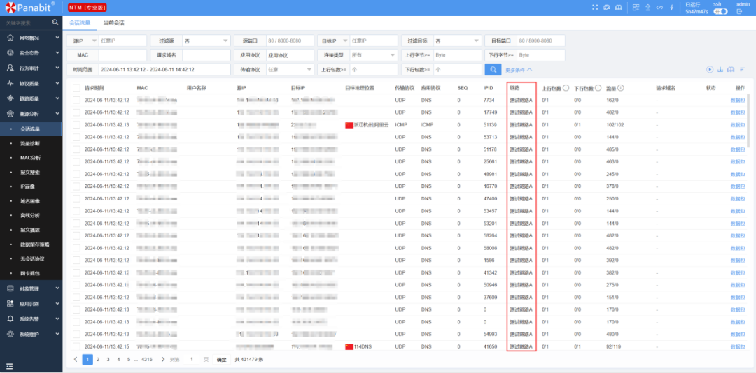The width and height of the screenshot is (756, 373).
Task: Check the row with IPID 17749
Action: [77, 112]
